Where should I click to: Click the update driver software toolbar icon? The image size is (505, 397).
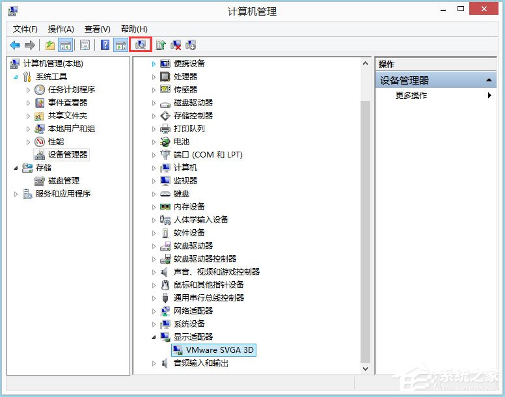coord(160,45)
